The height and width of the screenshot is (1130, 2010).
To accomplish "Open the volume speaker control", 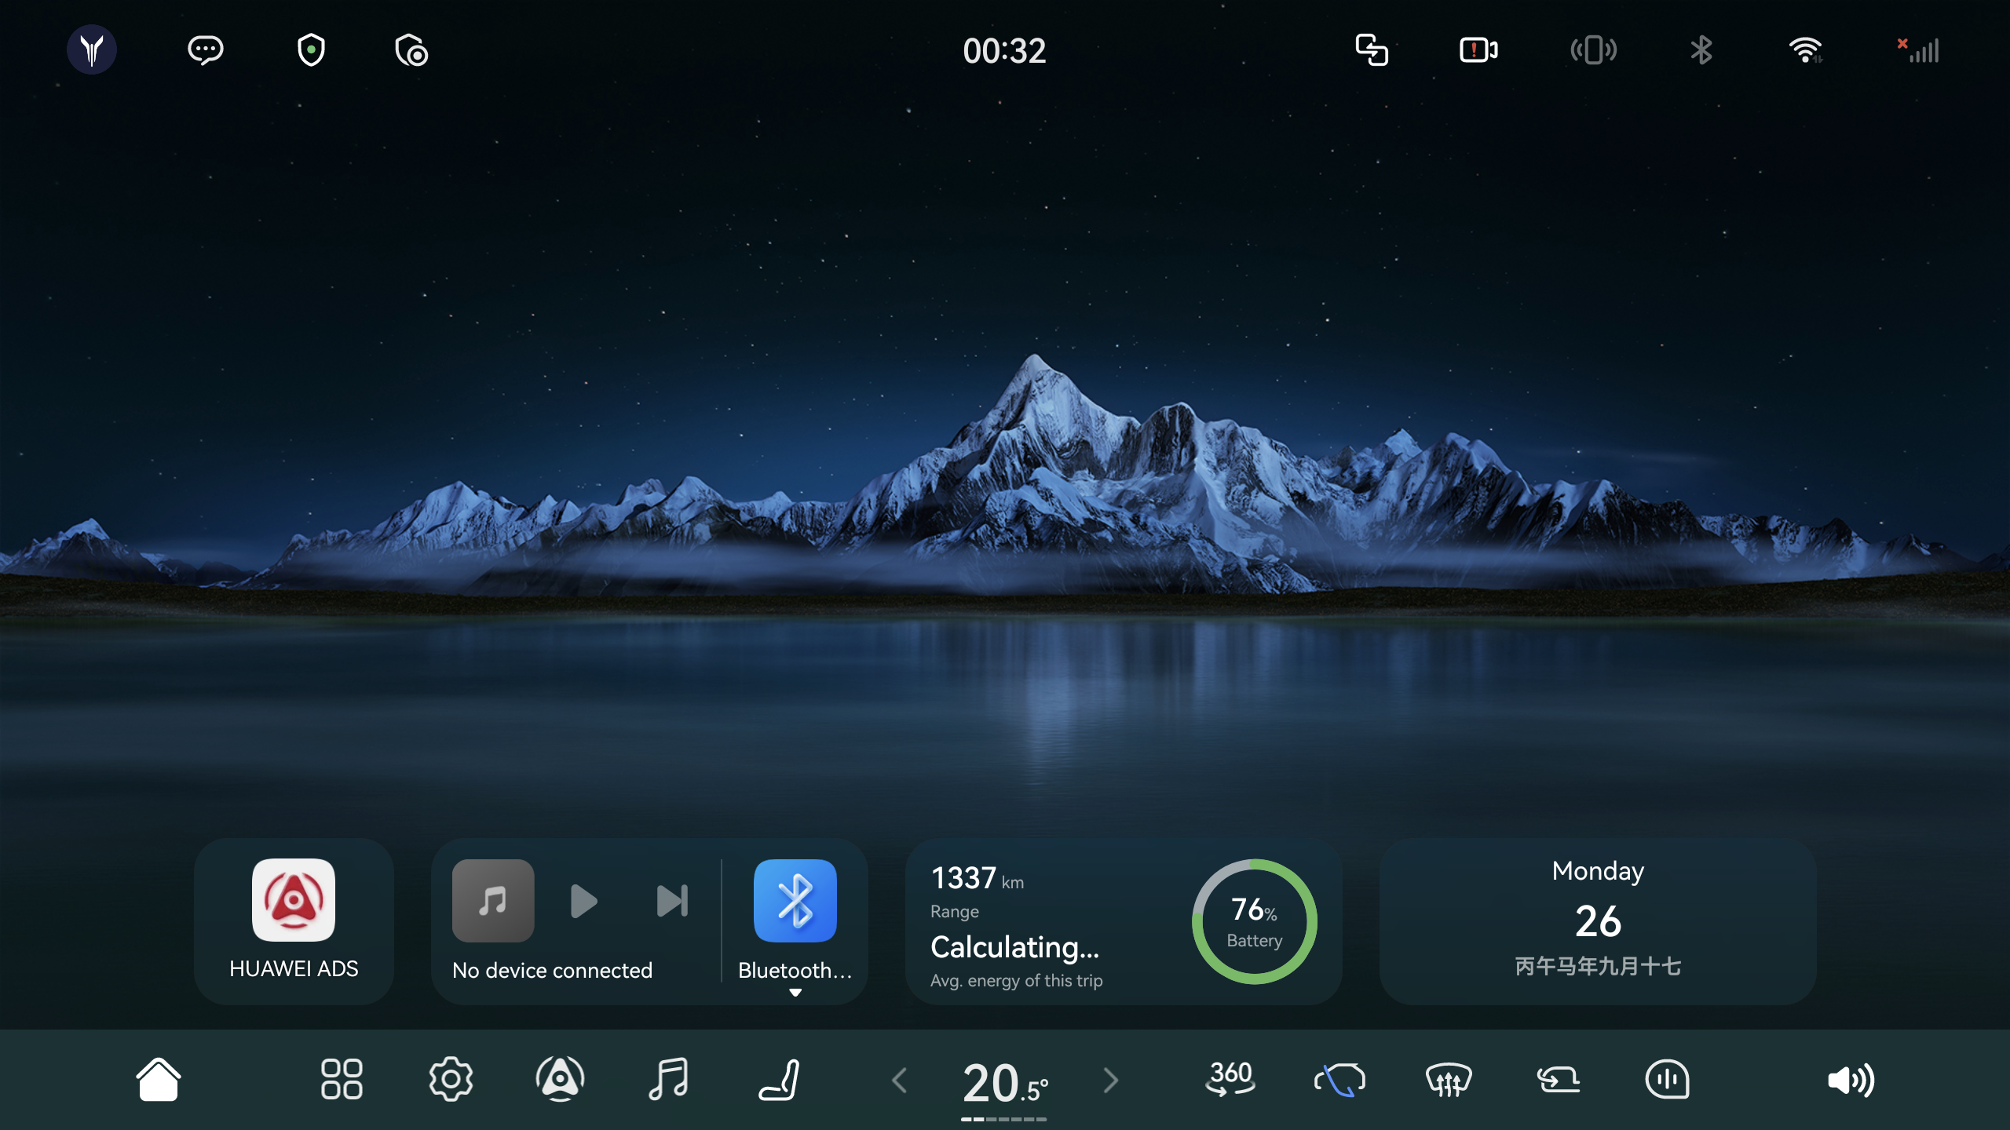I will pos(1851,1081).
